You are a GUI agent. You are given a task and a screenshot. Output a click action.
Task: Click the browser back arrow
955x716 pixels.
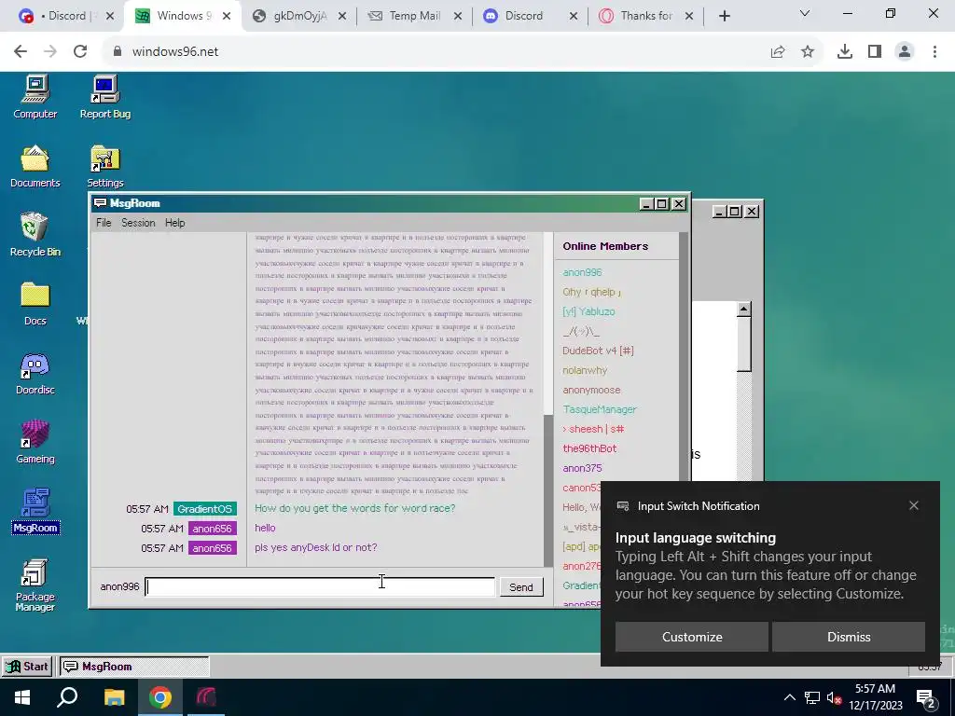click(x=21, y=51)
